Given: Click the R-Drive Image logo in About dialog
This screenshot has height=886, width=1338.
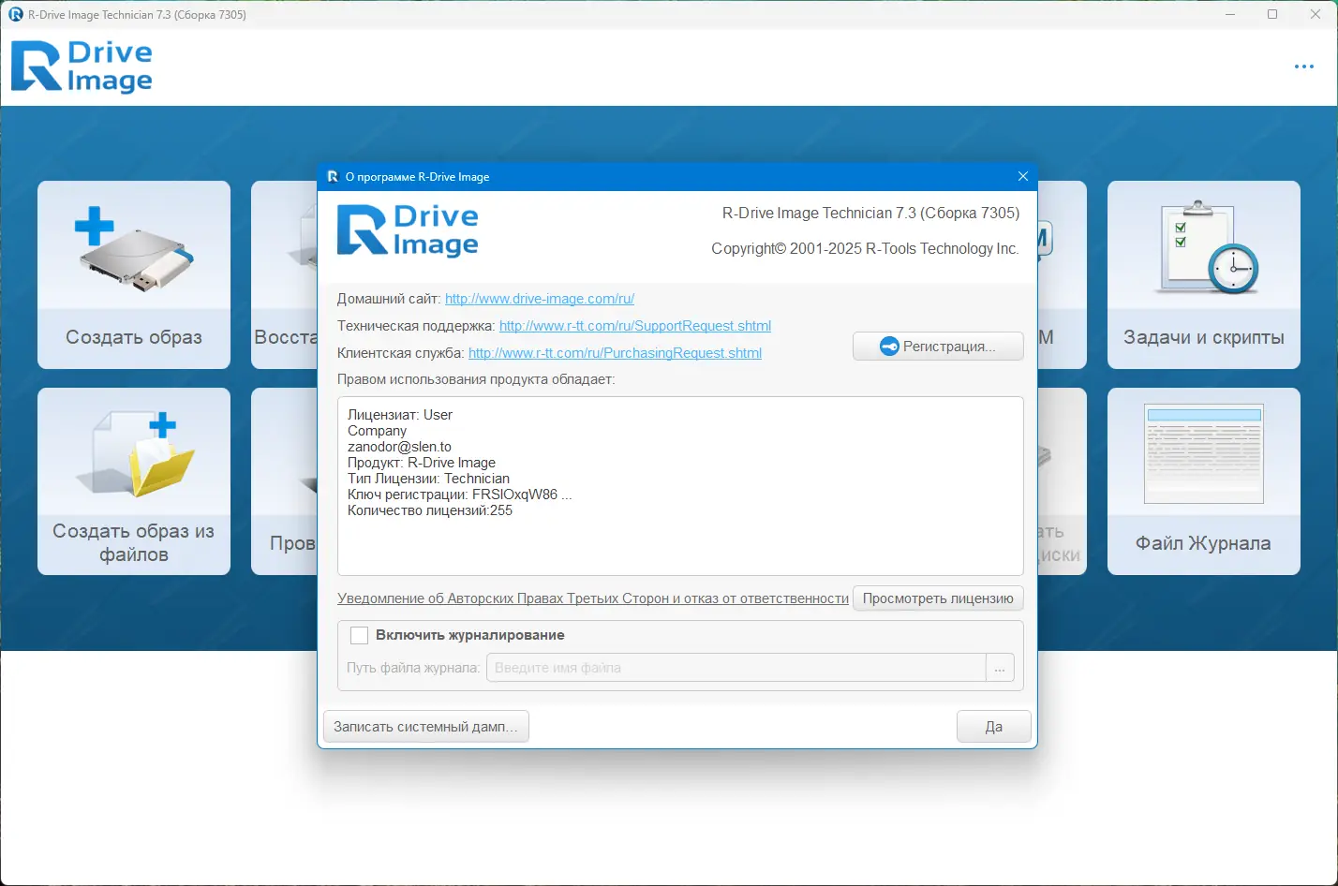Looking at the screenshot, I should 408,230.
